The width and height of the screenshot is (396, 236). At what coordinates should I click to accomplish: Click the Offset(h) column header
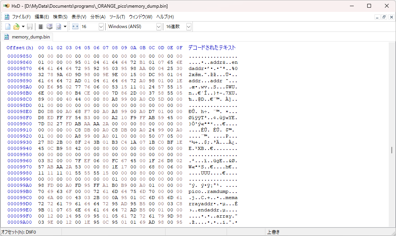(20, 48)
